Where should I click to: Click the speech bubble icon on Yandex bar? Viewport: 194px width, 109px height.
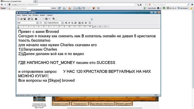pos(88,8)
